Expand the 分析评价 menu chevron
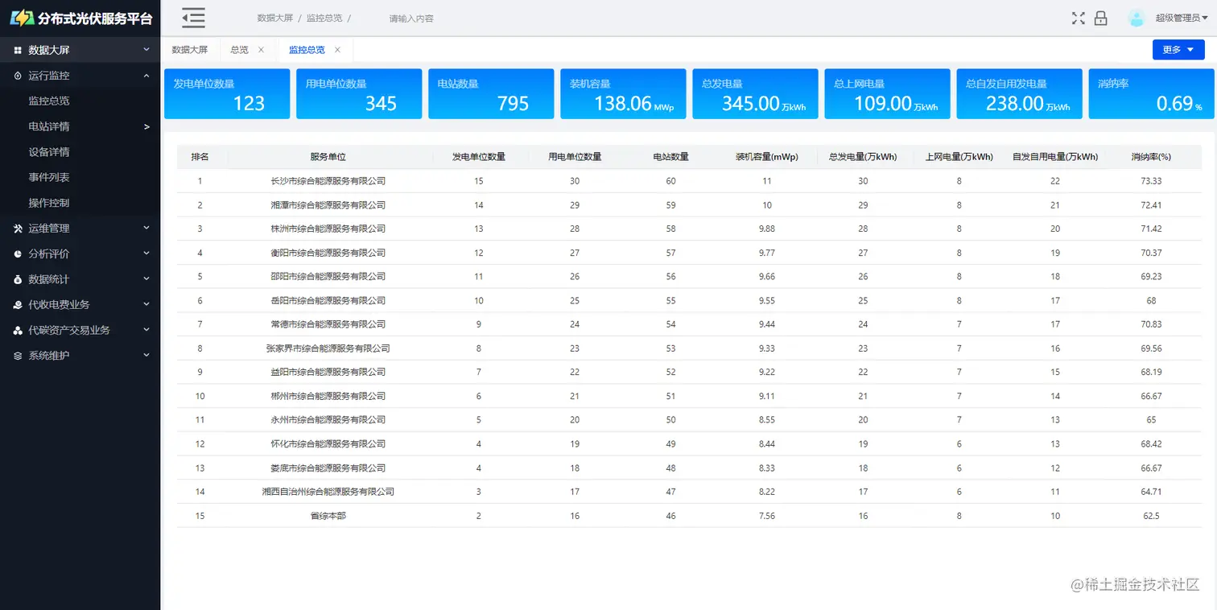1217x610 pixels. click(146, 253)
